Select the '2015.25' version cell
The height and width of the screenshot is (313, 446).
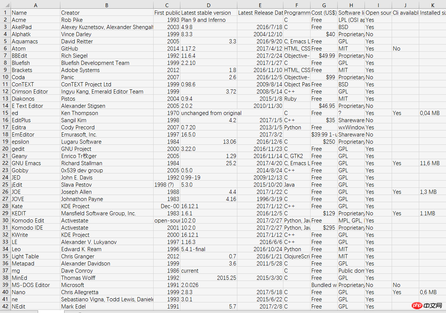pyautogui.click(x=209, y=278)
